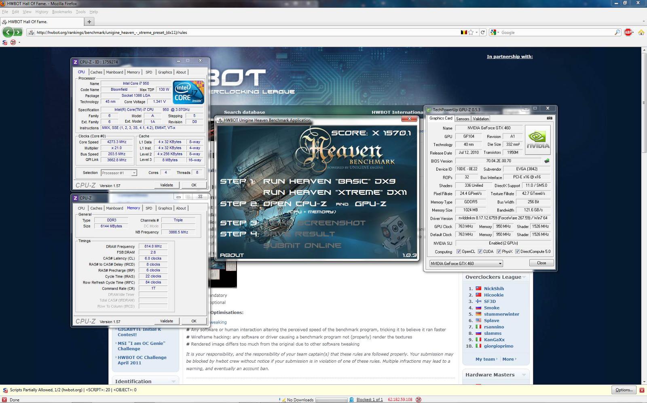The width and height of the screenshot is (647, 403).
Task: Click the downloads progress bar in status bar
Action: 331,399
